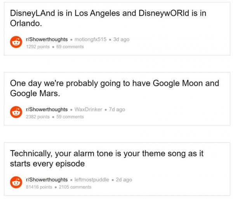View the 59 comments on Google Moon post
Screen dimensions: 233x199
(70, 117)
